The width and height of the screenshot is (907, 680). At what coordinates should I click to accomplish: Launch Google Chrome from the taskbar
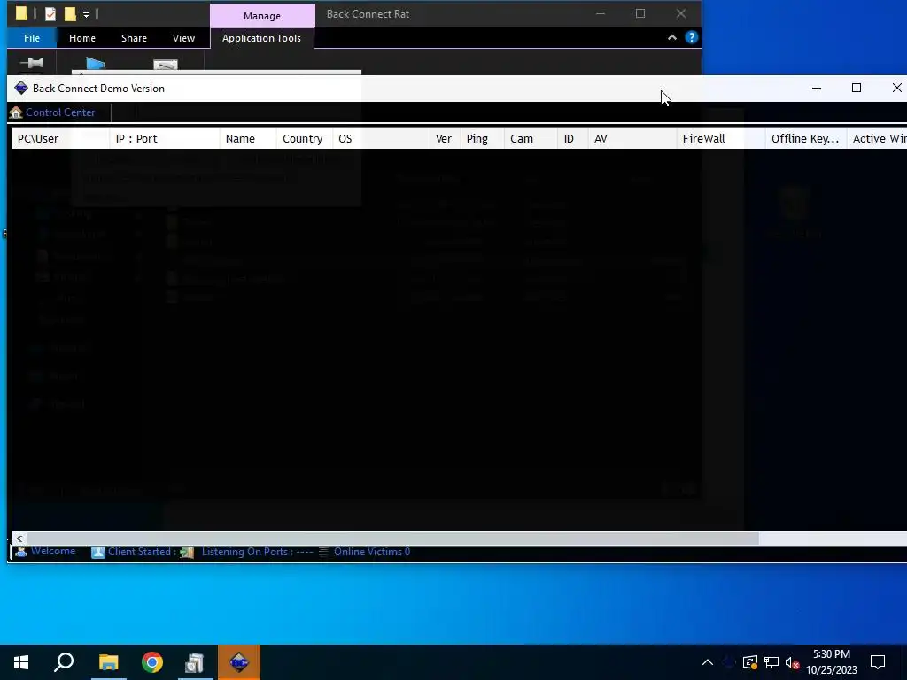tap(152, 662)
